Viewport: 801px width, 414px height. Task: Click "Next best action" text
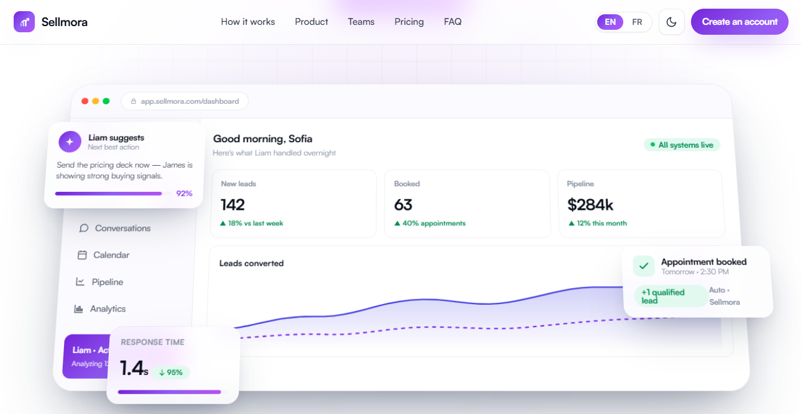coord(114,147)
